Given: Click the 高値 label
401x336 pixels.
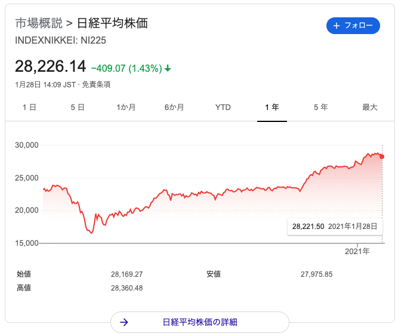Looking at the screenshot, I should click(24, 288).
